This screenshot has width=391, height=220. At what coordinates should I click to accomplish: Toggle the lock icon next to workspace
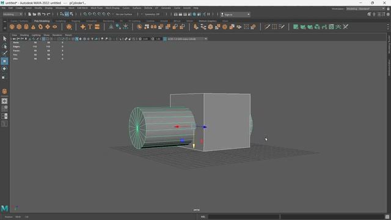point(389,9)
